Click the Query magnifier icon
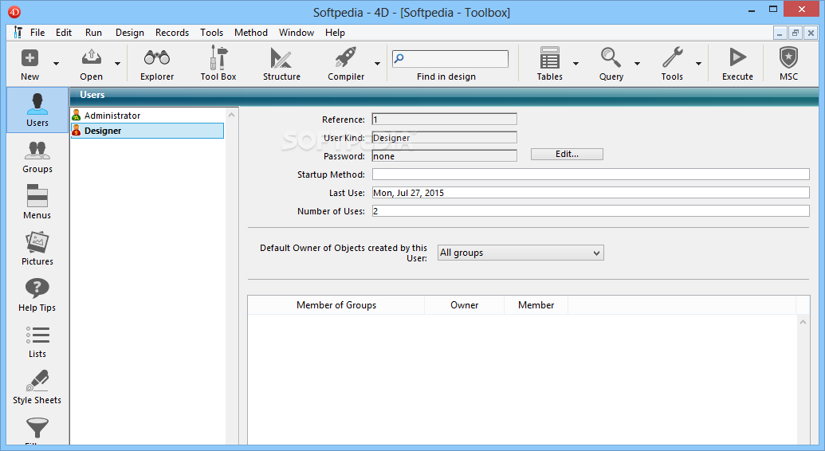 click(611, 58)
